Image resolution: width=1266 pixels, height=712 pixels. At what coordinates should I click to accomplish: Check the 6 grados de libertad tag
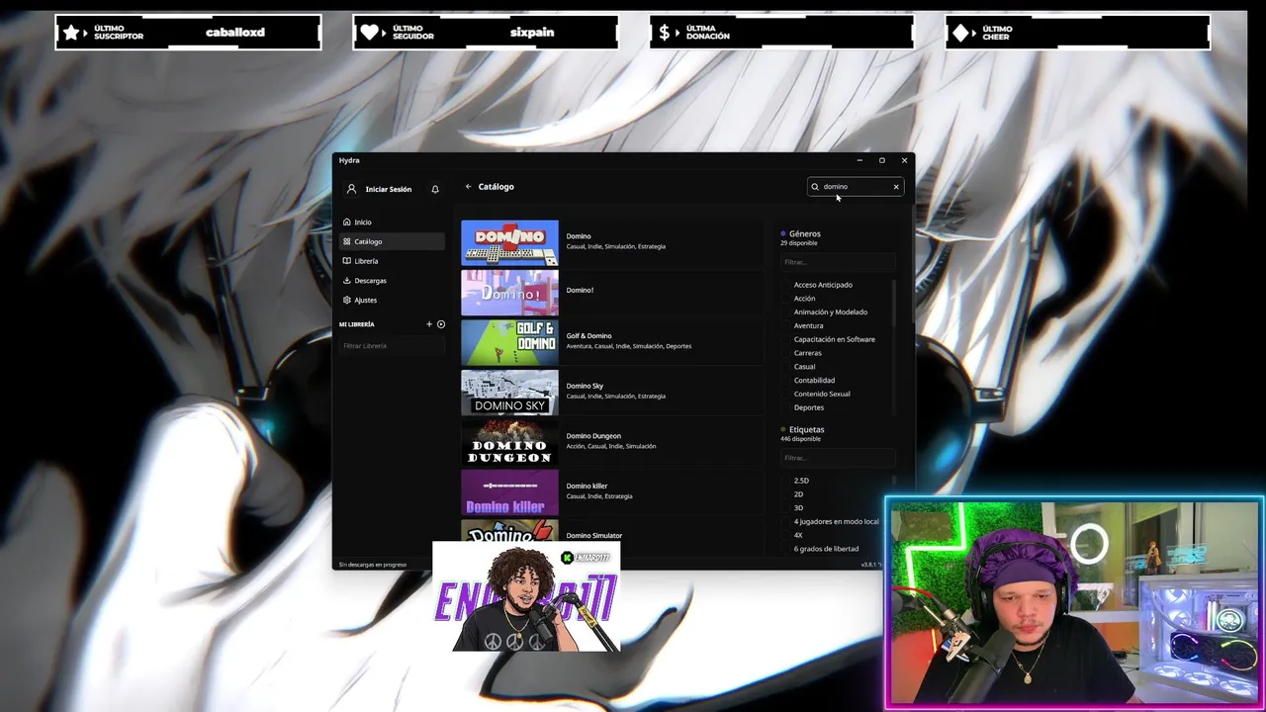pos(785,549)
